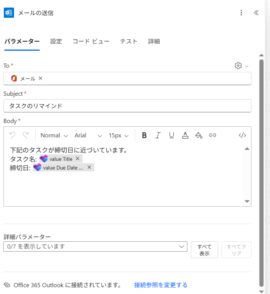
Task: Click the Body line 下記のタスクが締切日に近づいています。
Action: pos(69,150)
